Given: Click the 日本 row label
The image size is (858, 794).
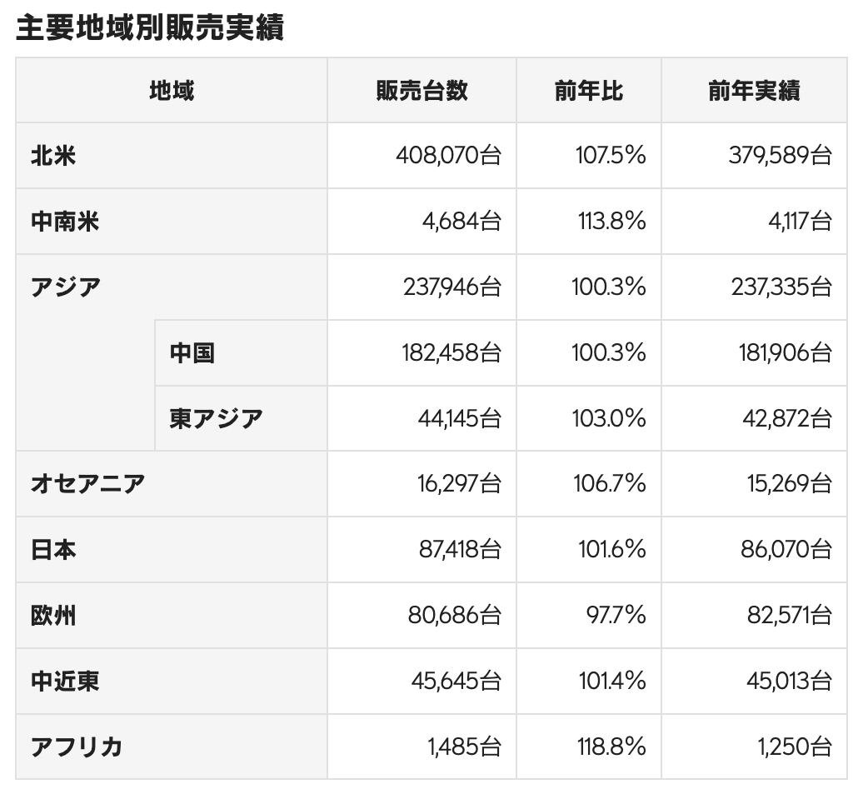Looking at the screenshot, I should coord(53,550).
